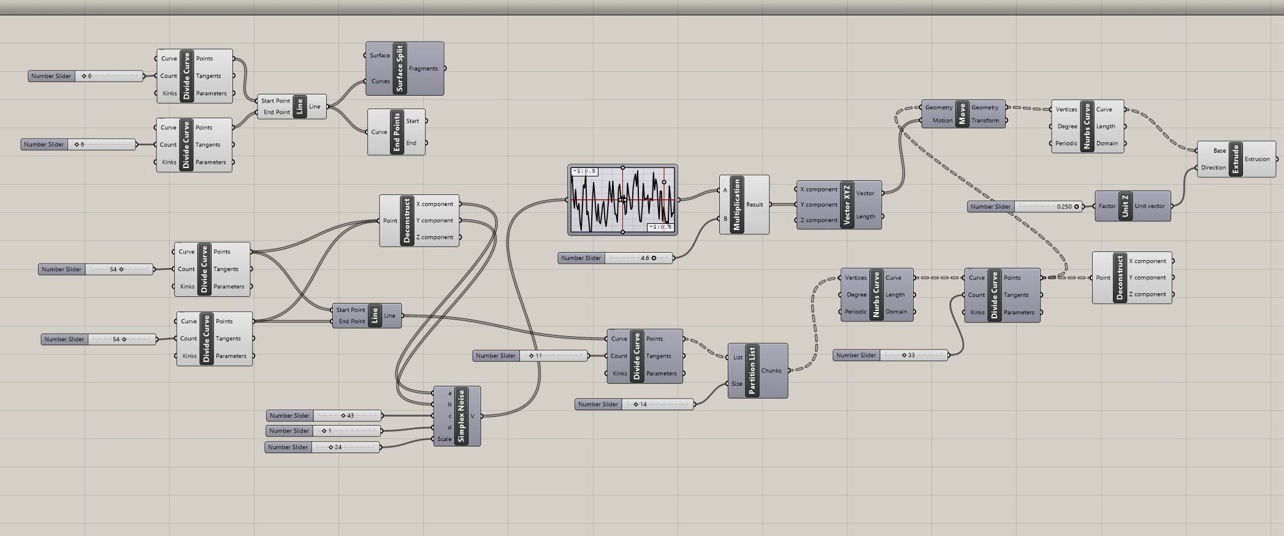The height and width of the screenshot is (536, 1284).
Task: Select the End Points component
Action: coord(397,132)
